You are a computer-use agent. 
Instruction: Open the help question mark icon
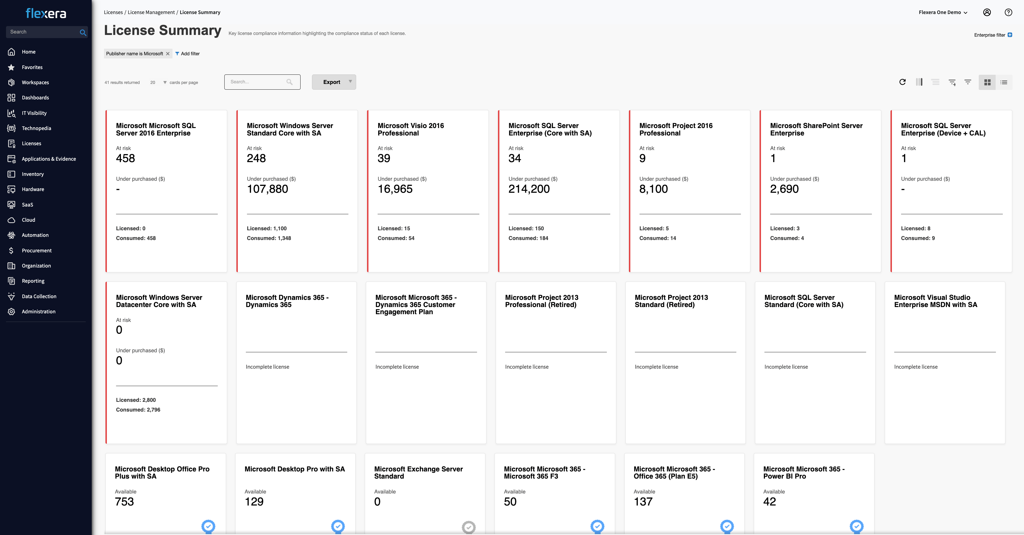tap(1008, 12)
